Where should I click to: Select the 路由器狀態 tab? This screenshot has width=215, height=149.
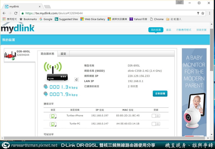47,54
